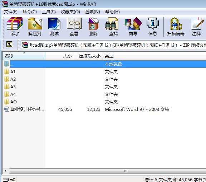Open the Help (帮助) menu
This screenshot has width=206, height=182.
coord(112,12)
